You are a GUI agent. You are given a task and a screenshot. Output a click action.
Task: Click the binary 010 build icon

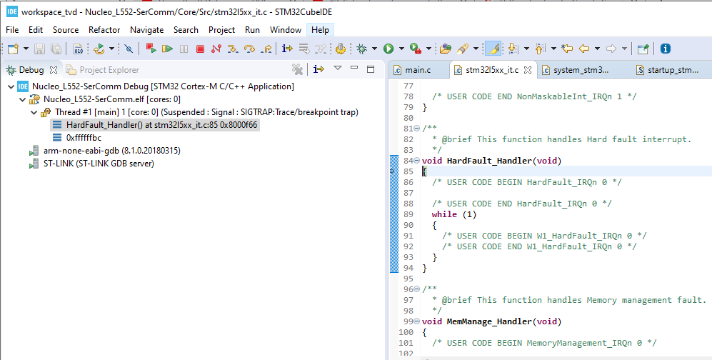(x=78, y=49)
